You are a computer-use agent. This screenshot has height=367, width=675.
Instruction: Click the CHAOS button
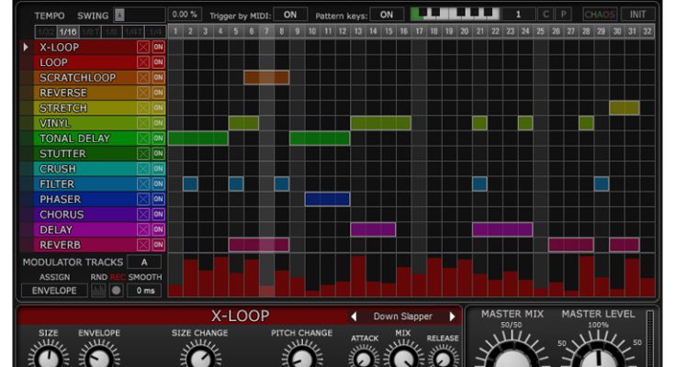(x=600, y=15)
